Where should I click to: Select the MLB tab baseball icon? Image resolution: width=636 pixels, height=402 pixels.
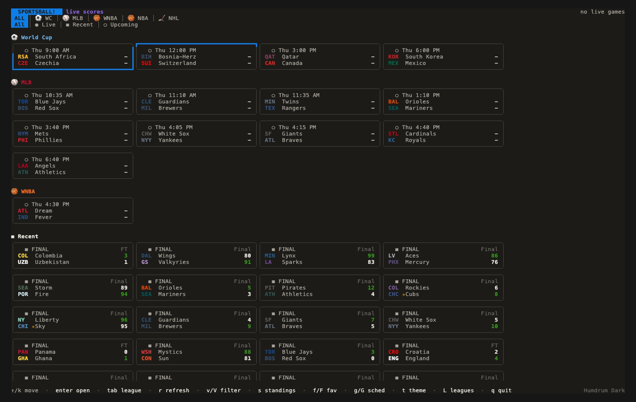66,18
